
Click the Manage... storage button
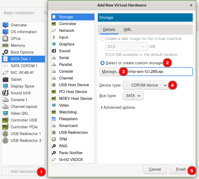coord(110,72)
